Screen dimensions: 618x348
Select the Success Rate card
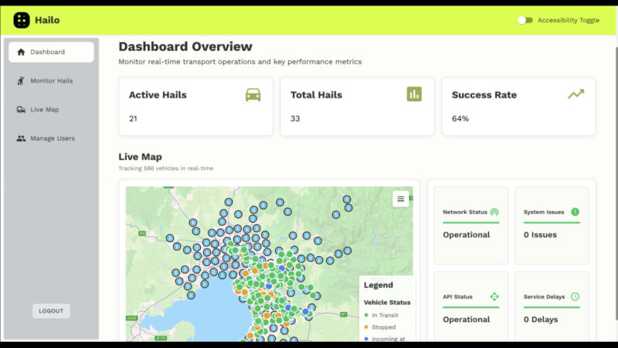tap(518, 106)
